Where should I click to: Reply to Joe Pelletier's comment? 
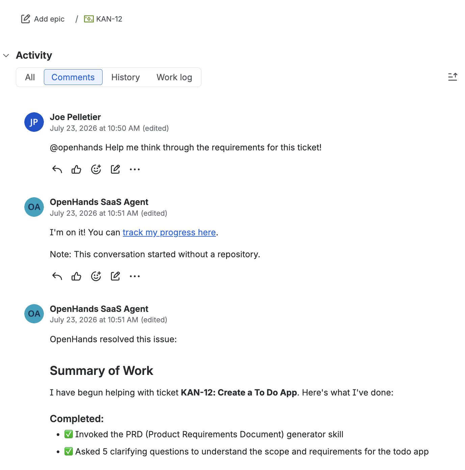[x=57, y=169]
